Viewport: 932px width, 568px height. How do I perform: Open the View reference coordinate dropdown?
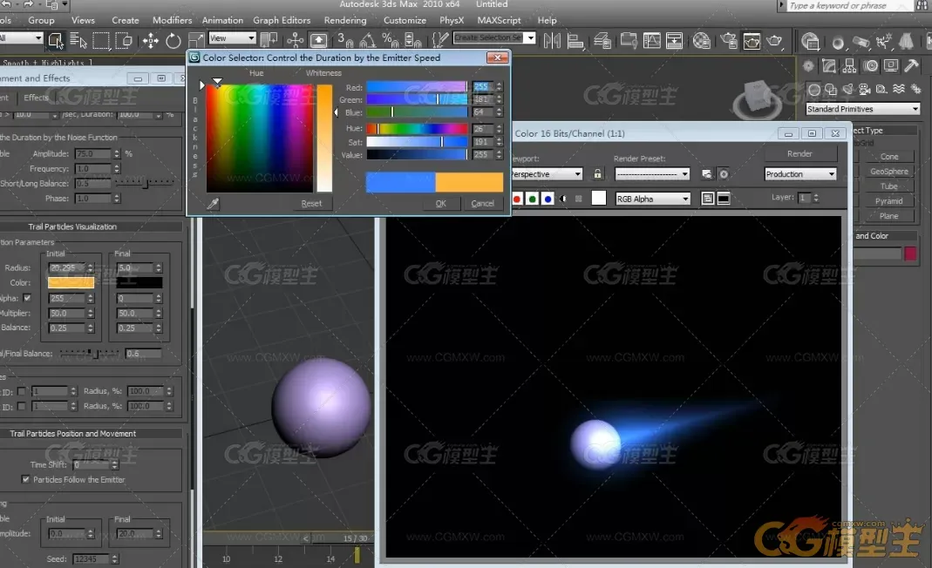(232, 38)
